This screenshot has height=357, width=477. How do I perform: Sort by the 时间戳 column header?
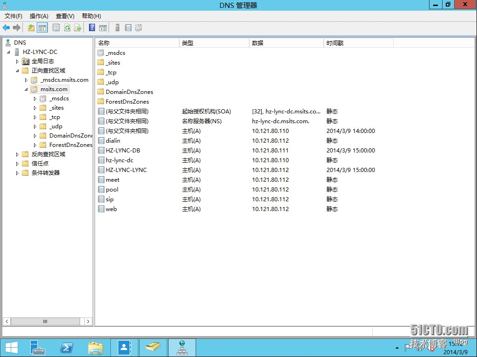click(x=359, y=43)
